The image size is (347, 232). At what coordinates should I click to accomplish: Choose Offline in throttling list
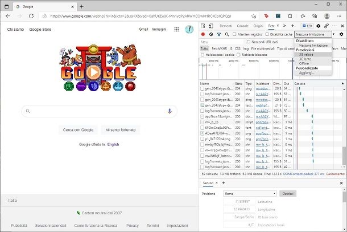(x=313, y=63)
